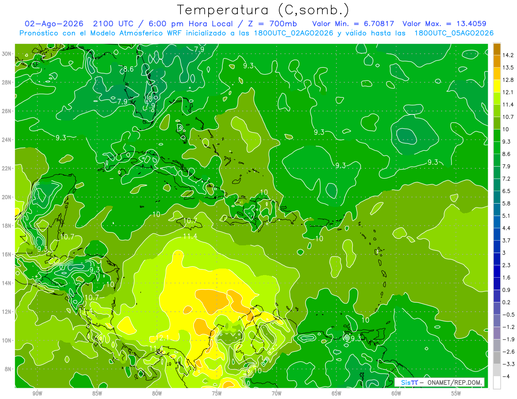Click the '55W' longitude label
Image resolution: width=517 pixels, height=399 pixels.
[x=456, y=393]
